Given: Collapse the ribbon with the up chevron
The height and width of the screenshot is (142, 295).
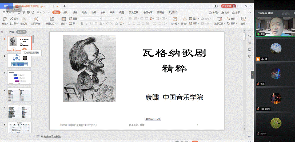Looking at the screenshot, I should click(x=250, y=12).
